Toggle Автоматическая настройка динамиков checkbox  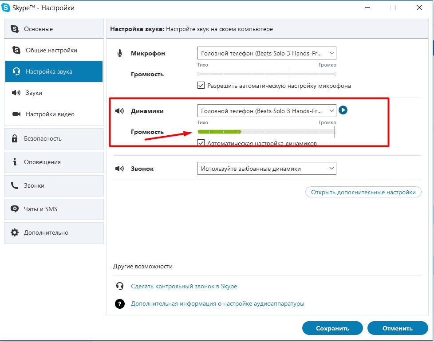[201, 143]
